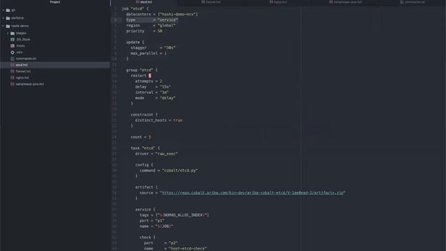Click the hashi-demo folder icon

8,26
